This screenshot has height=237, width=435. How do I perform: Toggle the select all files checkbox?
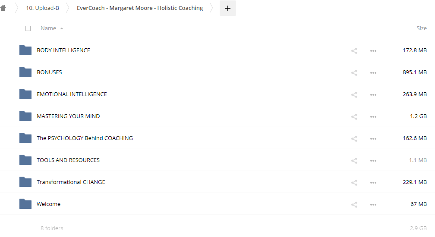point(28,28)
